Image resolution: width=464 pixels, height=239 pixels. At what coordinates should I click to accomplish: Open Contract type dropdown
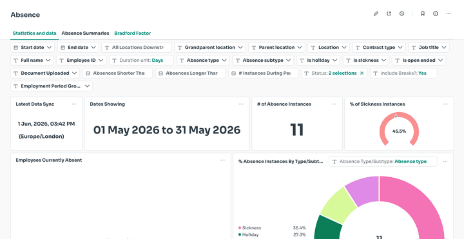click(379, 47)
